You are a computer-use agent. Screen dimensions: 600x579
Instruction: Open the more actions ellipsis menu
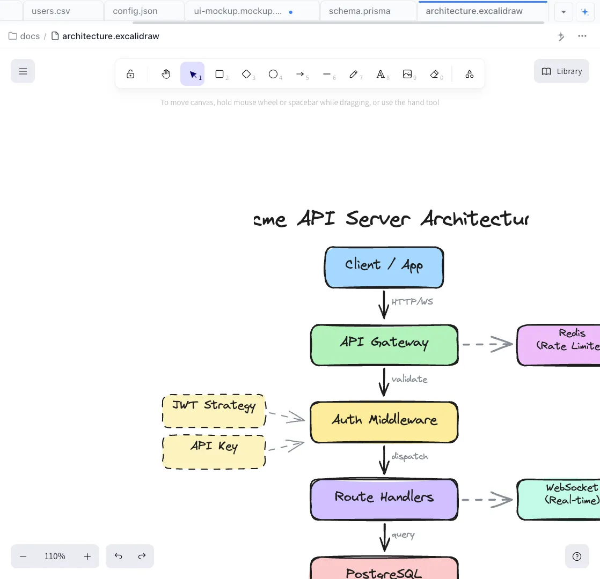582,36
